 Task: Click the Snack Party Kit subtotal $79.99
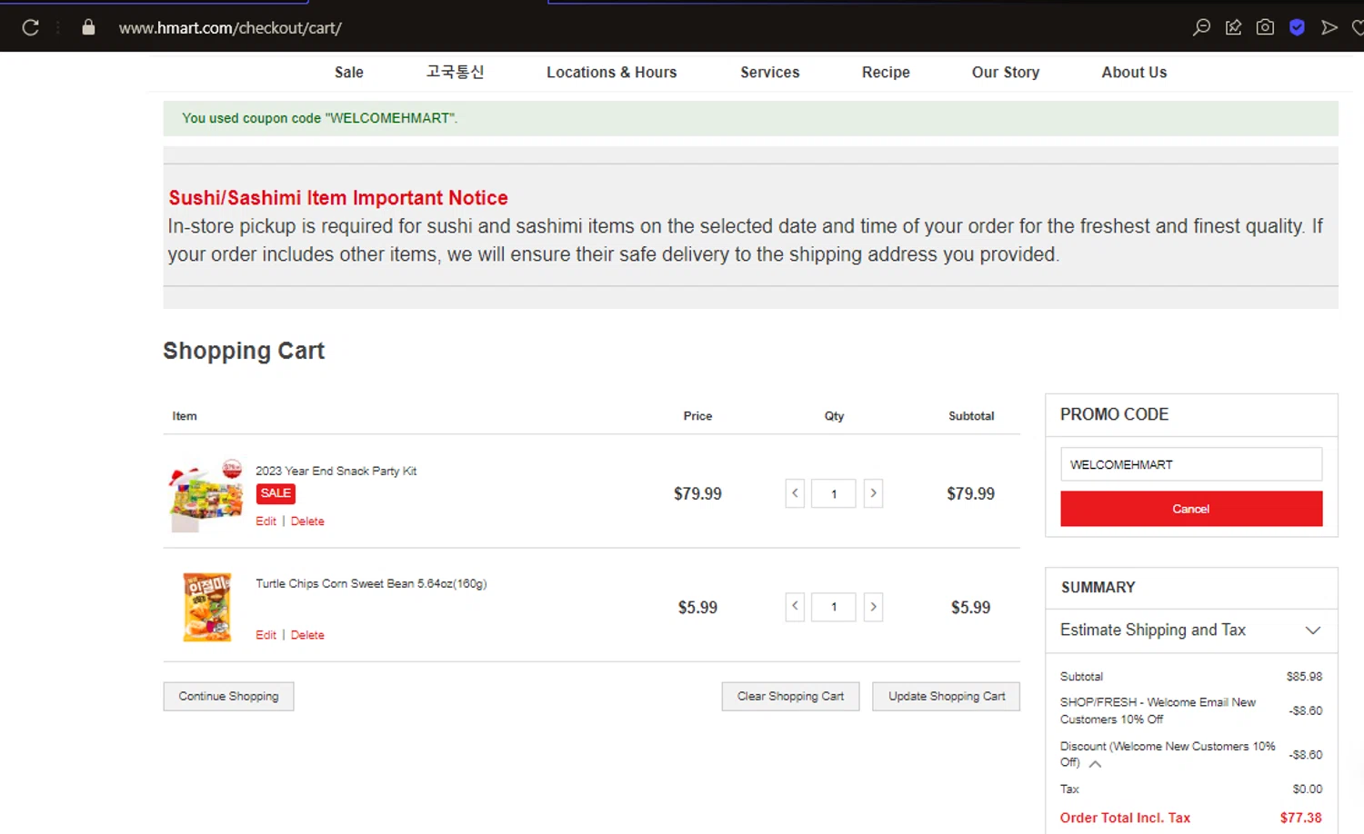[970, 493]
